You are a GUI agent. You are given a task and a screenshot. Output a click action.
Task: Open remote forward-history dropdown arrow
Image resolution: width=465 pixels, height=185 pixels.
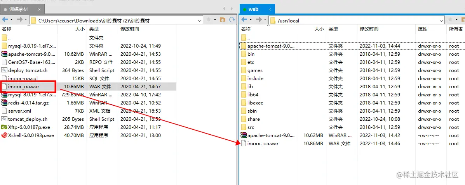click(x=265, y=19)
